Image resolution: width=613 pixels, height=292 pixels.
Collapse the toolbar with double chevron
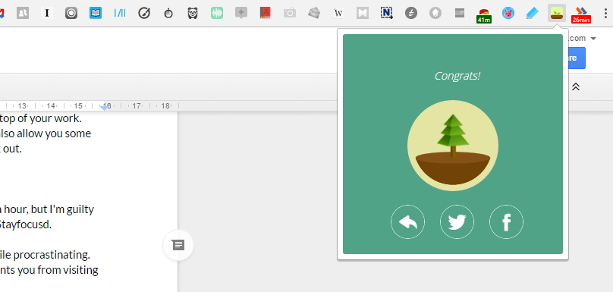pyautogui.click(x=576, y=86)
